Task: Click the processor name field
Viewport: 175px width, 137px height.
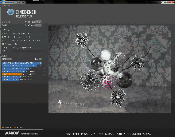Action: [x=27, y=34]
